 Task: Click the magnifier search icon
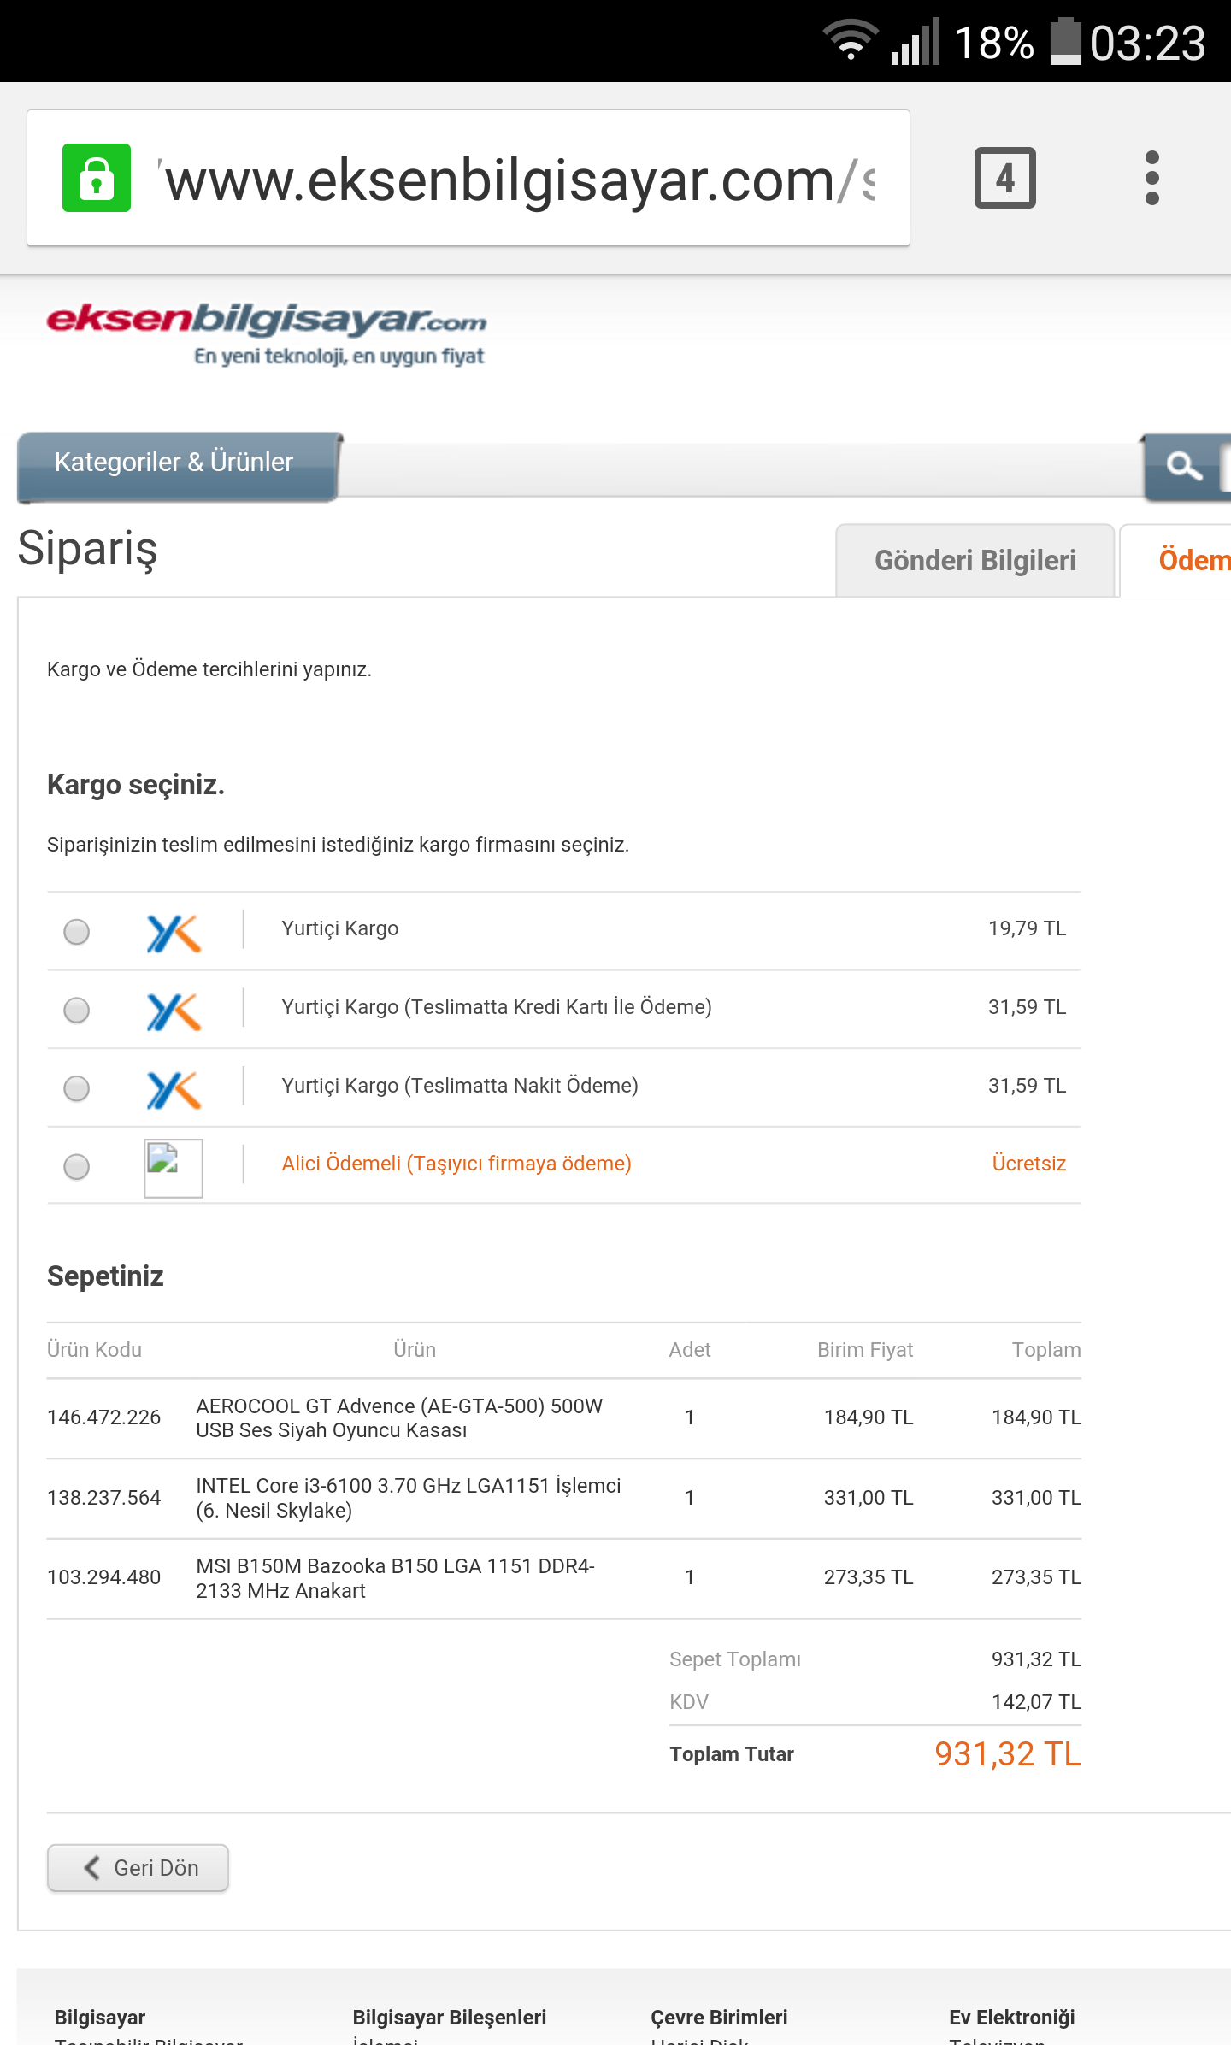[1184, 466]
